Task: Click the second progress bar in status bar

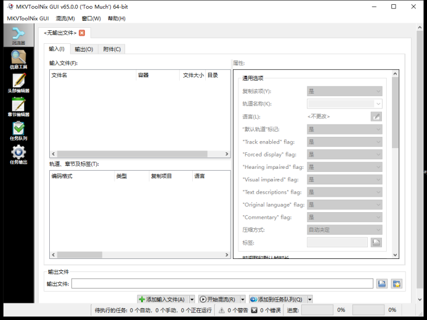Action: 368,310
